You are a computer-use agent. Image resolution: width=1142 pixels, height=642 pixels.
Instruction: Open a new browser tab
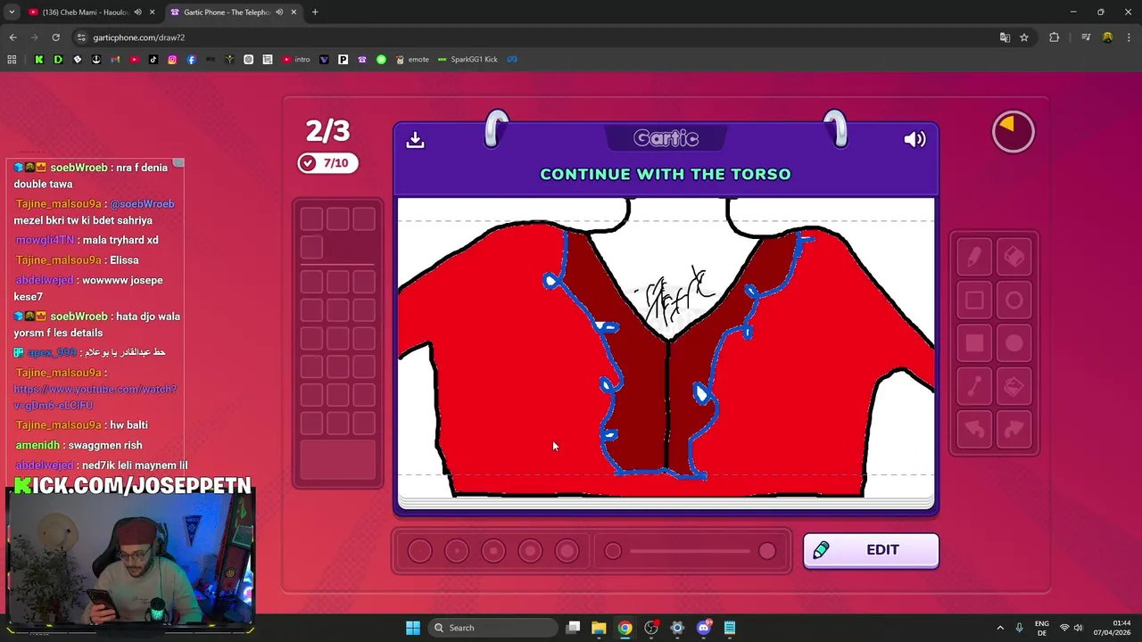click(315, 12)
